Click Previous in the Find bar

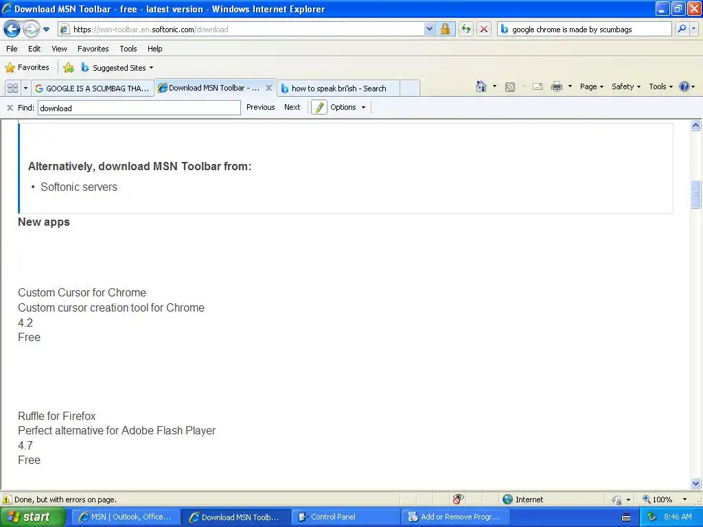click(x=260, y=107)
